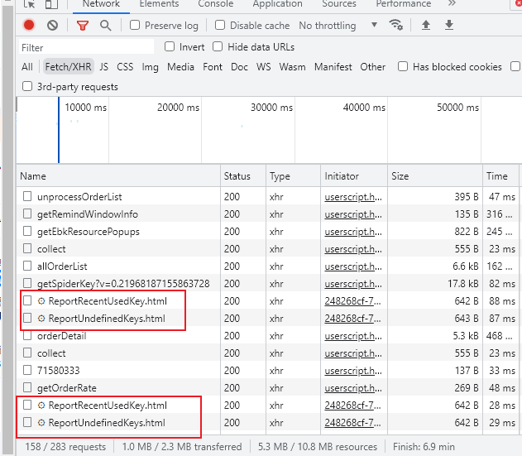Image resolution: width=522 pixels, height=456 pixels.
Task: Select the inspect element cursor icon
Action: tap(30, 4)
